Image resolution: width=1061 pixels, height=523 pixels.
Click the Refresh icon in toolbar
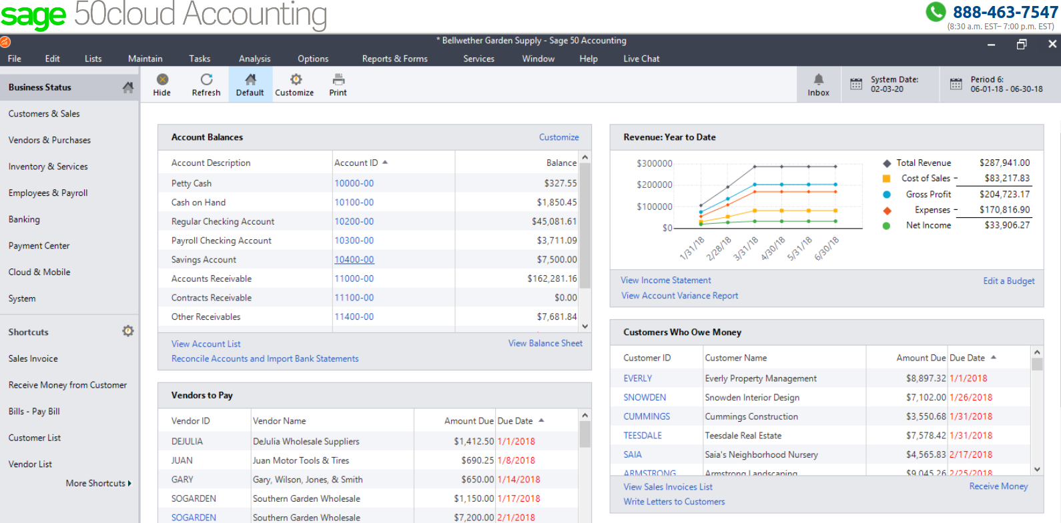pos(206,80)
